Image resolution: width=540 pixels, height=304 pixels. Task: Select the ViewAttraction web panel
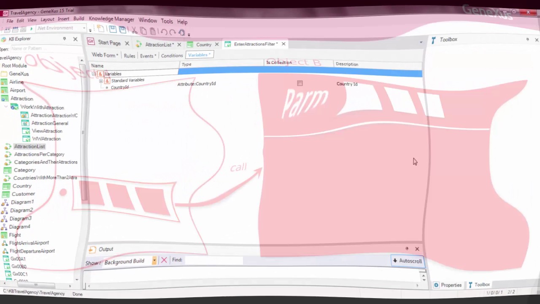click(47, 131)
